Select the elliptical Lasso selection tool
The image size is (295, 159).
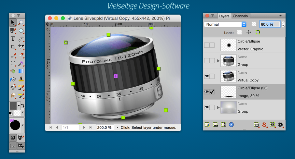tap(13, 63)
